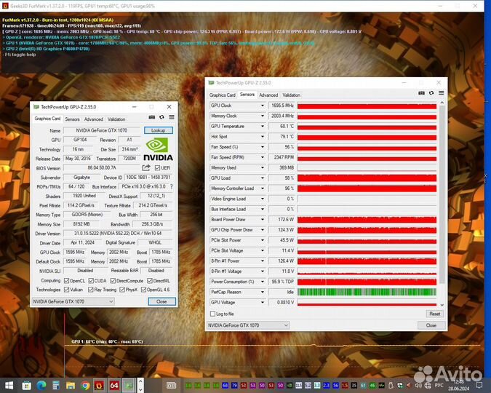
Task: Open Calculator from taskbar
Action: (56, 385)
